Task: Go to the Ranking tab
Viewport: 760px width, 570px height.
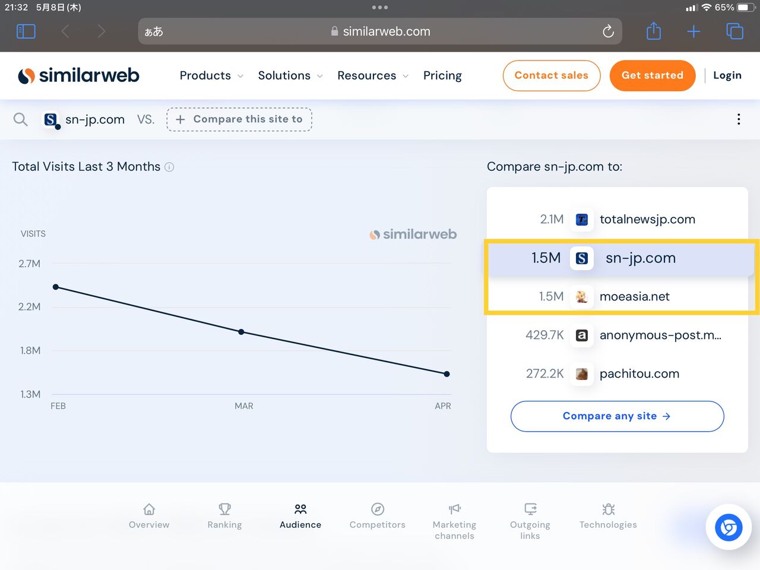Action: [224, 516]
